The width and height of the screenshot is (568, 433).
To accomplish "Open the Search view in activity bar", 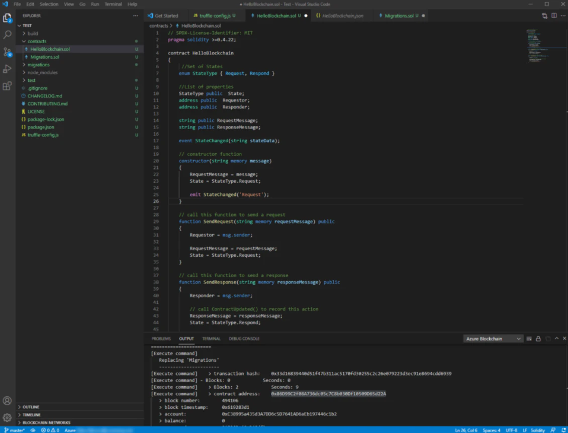I will 7,35.
